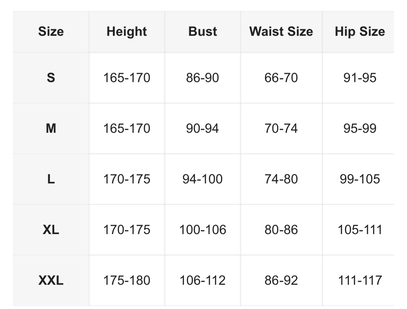Click the 90-94 bust cell
Screen dimensions: 407x309
203,128
